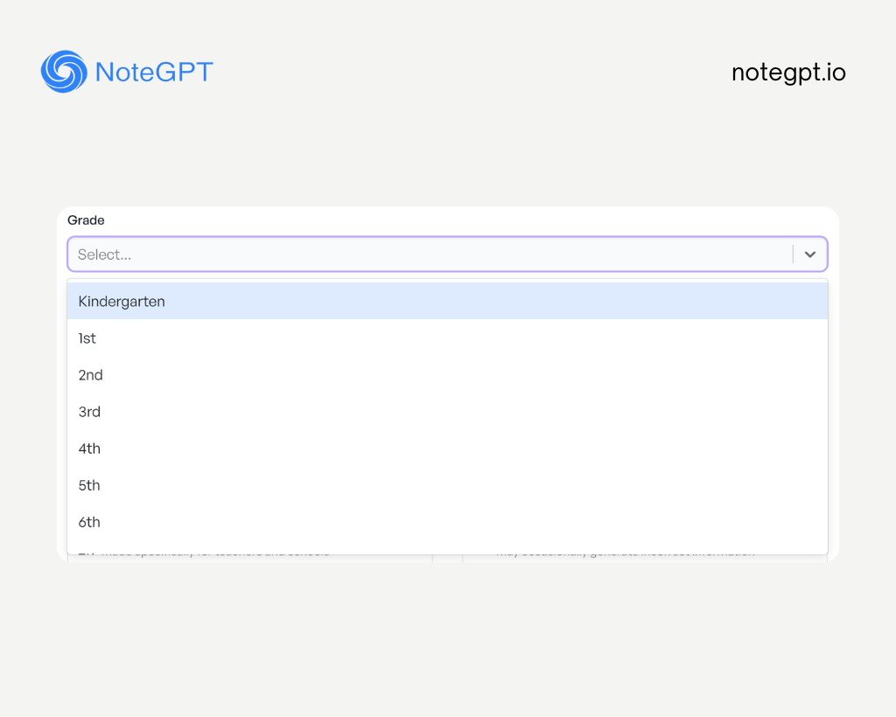Click empty space right of Grade label
The image size is (896, 717).
tap(437, 220)
